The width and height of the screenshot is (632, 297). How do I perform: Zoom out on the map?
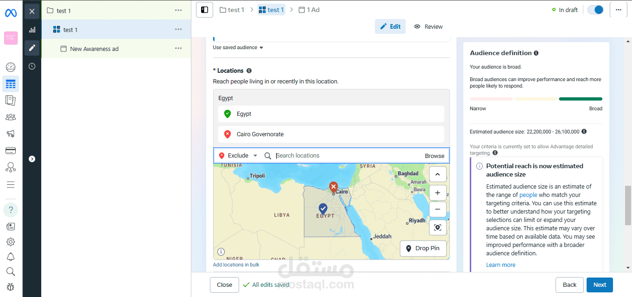pyautogui.click(x=438, y=209)
